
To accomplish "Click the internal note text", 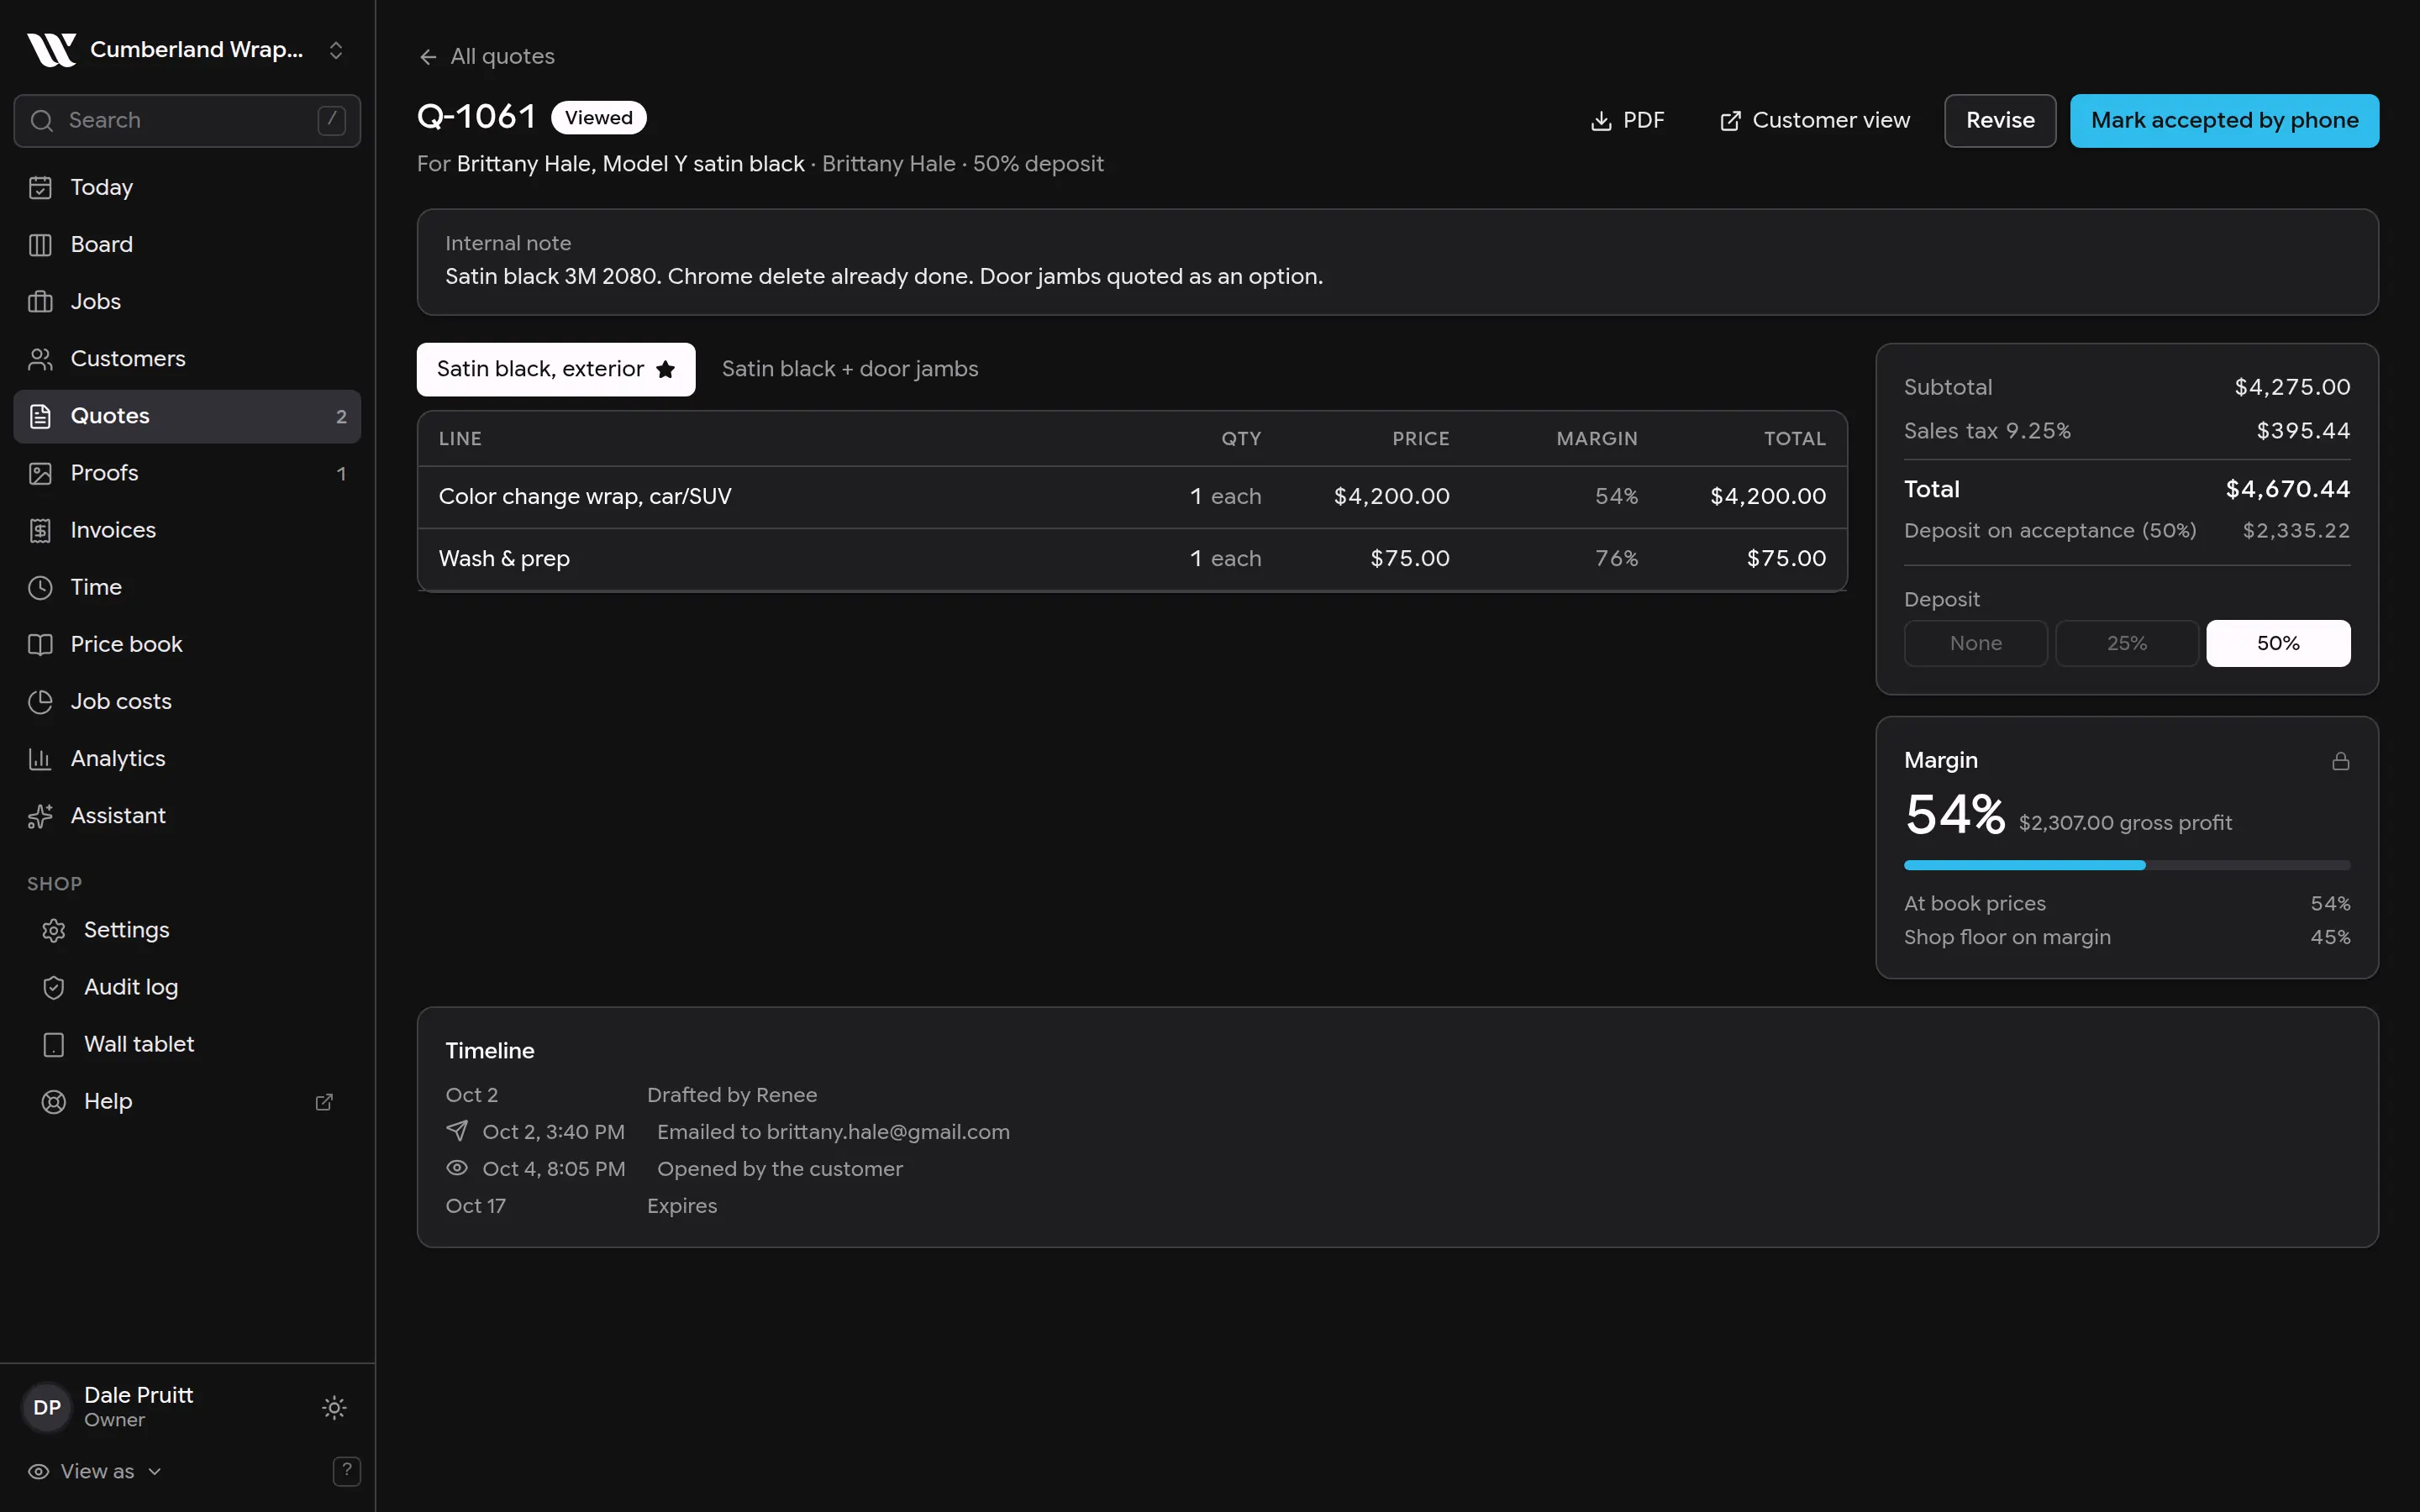I will pos(884,277).
